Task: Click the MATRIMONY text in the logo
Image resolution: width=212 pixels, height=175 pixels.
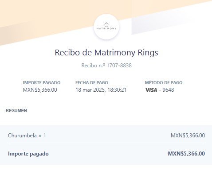Action: 106,28
